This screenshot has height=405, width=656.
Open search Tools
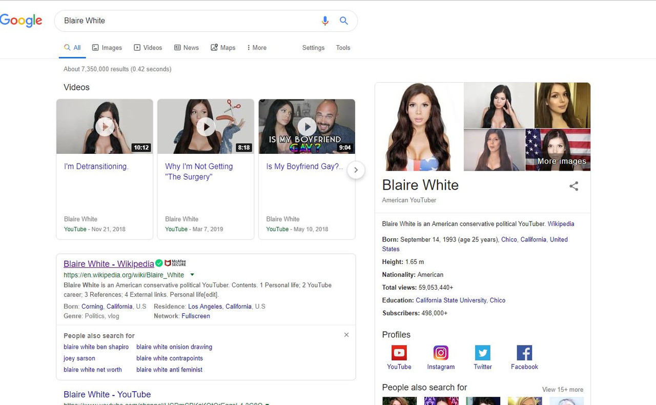tap(343, 48)
